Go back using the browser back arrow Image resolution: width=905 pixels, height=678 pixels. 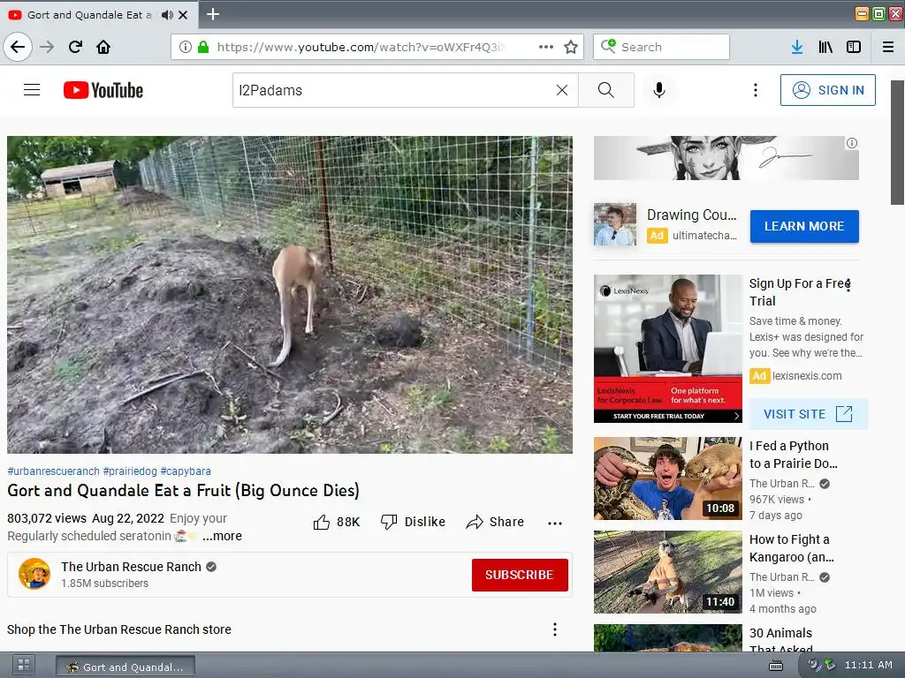[18, 47]
